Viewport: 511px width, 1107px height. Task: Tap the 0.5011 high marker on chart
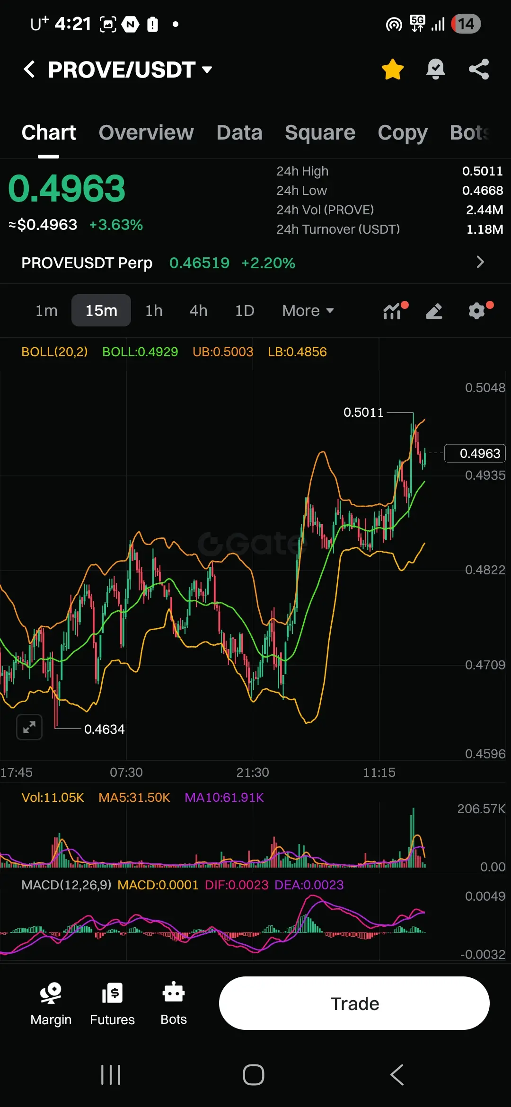[363, 413]
